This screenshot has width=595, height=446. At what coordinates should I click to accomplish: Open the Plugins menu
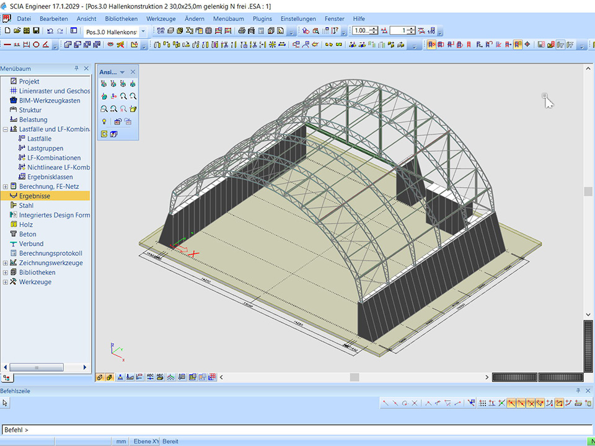click(x=262, y=19)
